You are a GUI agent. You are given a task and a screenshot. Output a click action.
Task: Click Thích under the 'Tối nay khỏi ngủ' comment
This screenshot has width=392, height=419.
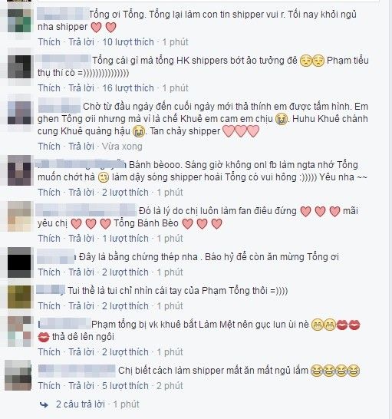49,42
